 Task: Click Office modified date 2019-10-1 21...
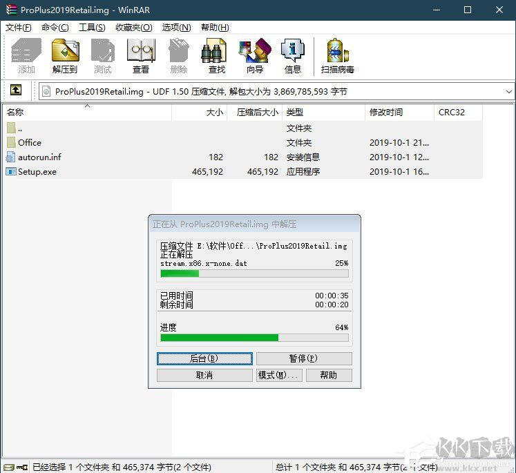point(399,143)
